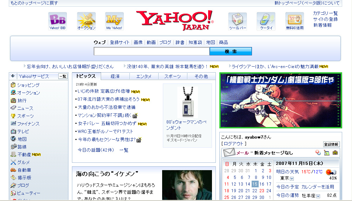
Task: Open headline いじめ件数 定義広げ6倍増
Action: pyautogui.click(x=104, y=91)
